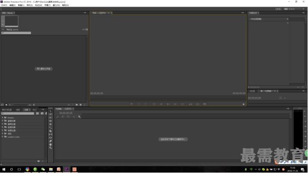Open the project panel flyout menu
Screen dimensions: 308x173
(84, 13)
